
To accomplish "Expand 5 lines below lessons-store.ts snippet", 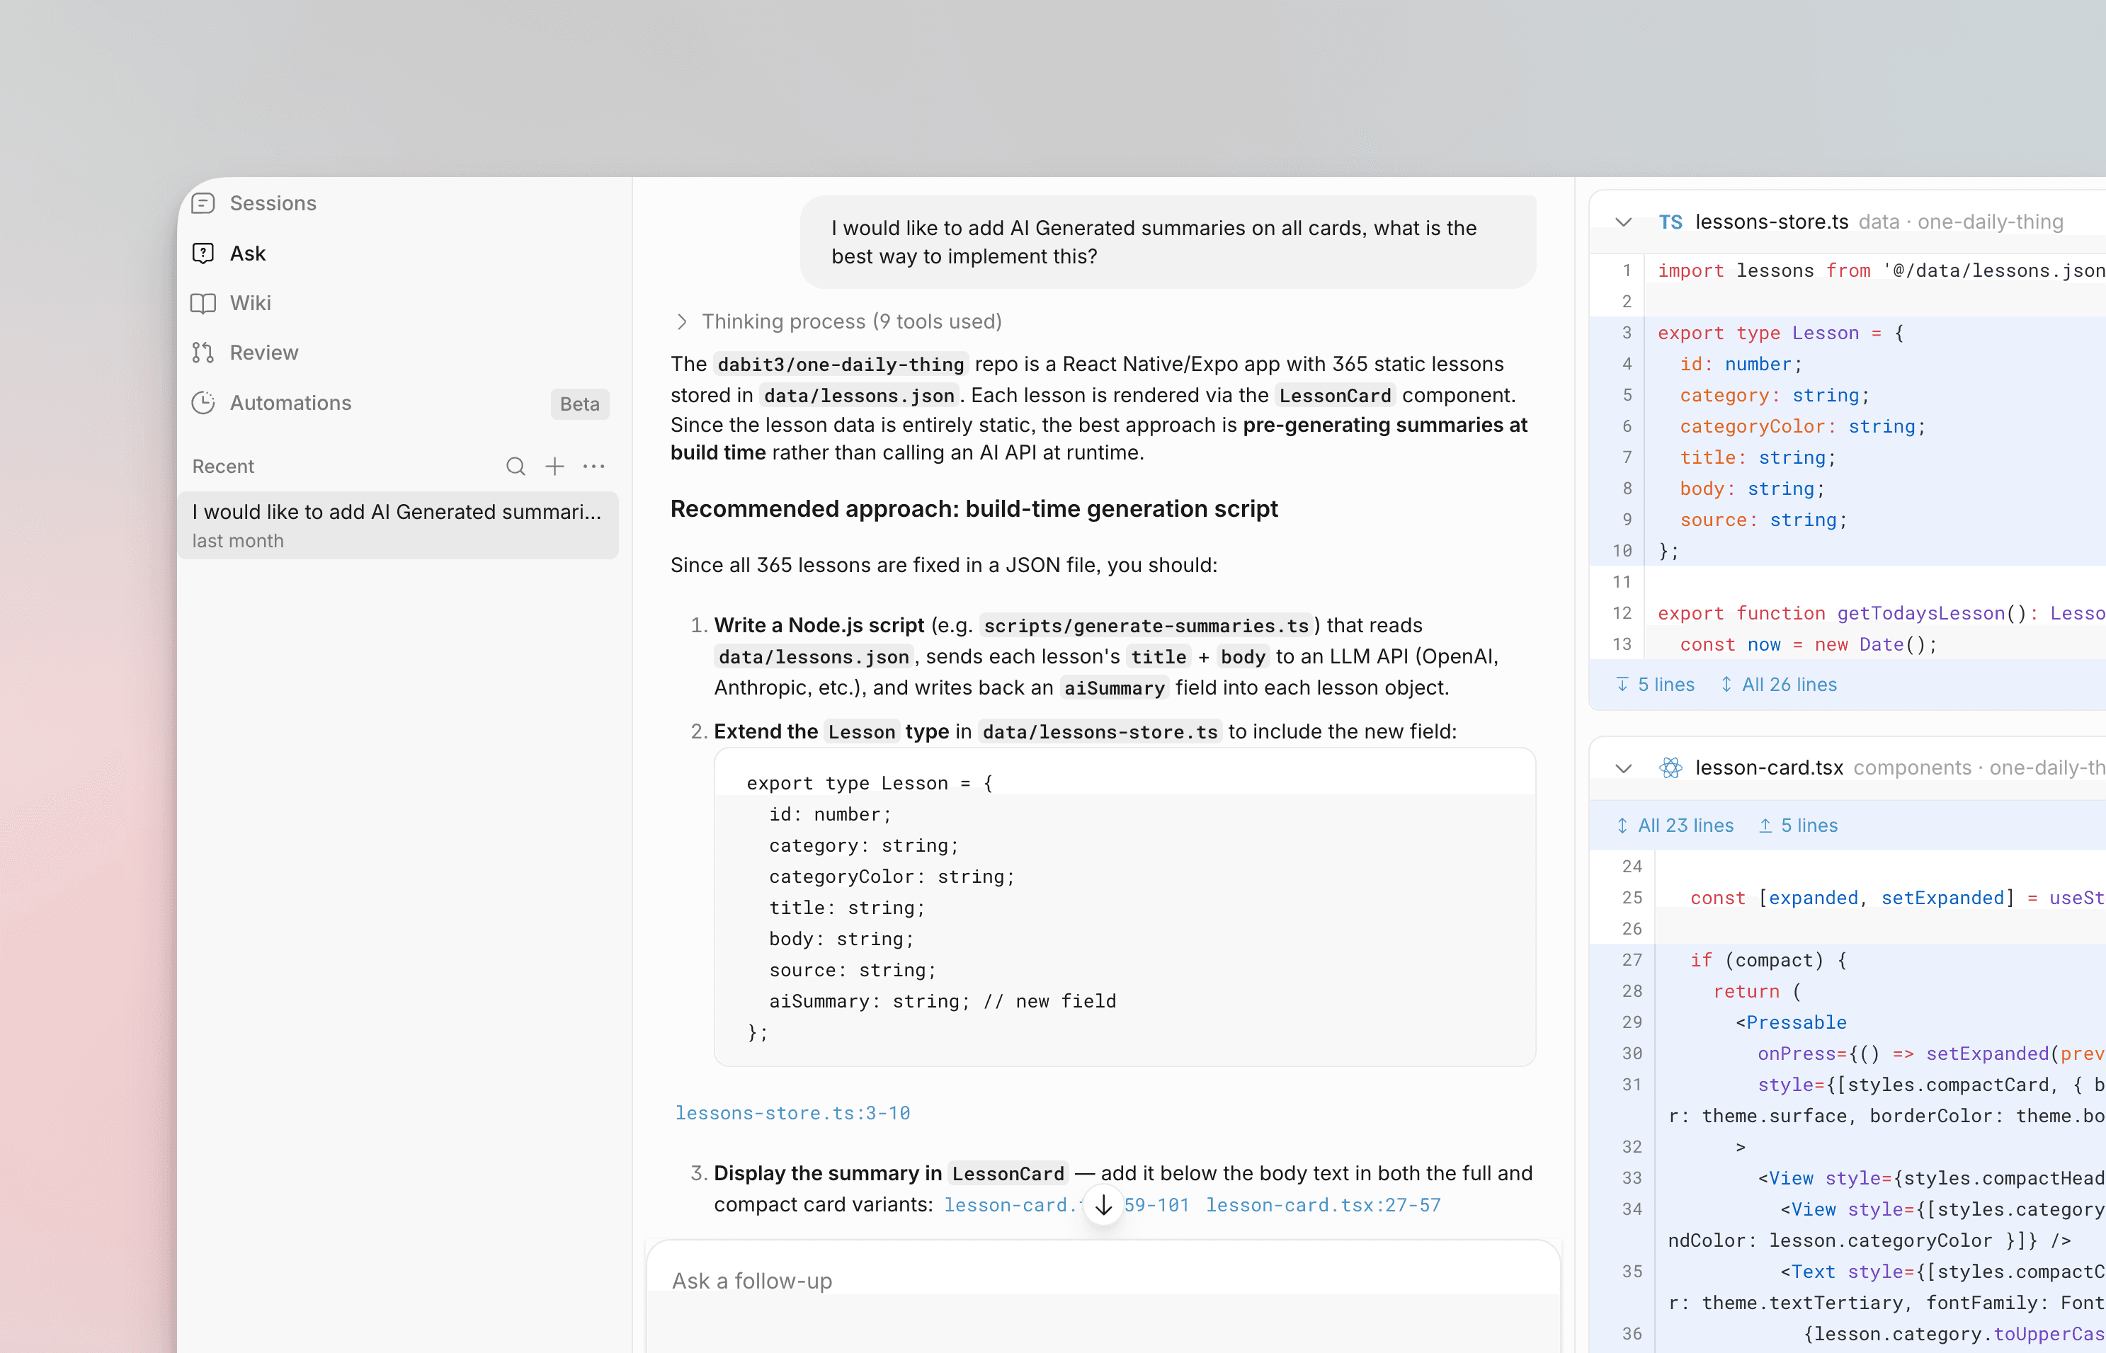I will (1656, 685).
